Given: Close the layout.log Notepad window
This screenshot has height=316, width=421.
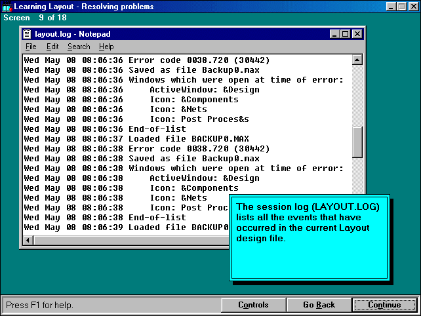Looking at the screenshot, I should (x=357, y=33).
